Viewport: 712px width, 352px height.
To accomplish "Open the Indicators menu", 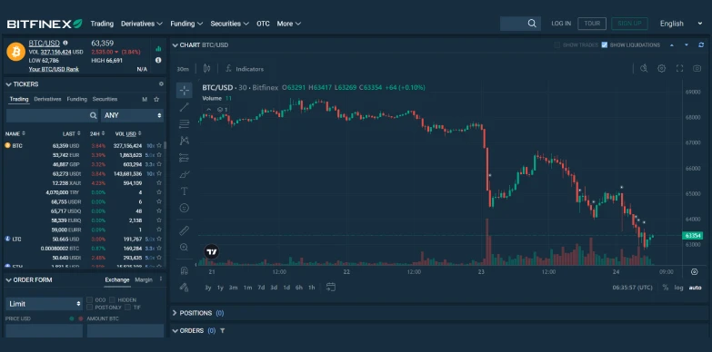I will [x=245, y=69].
